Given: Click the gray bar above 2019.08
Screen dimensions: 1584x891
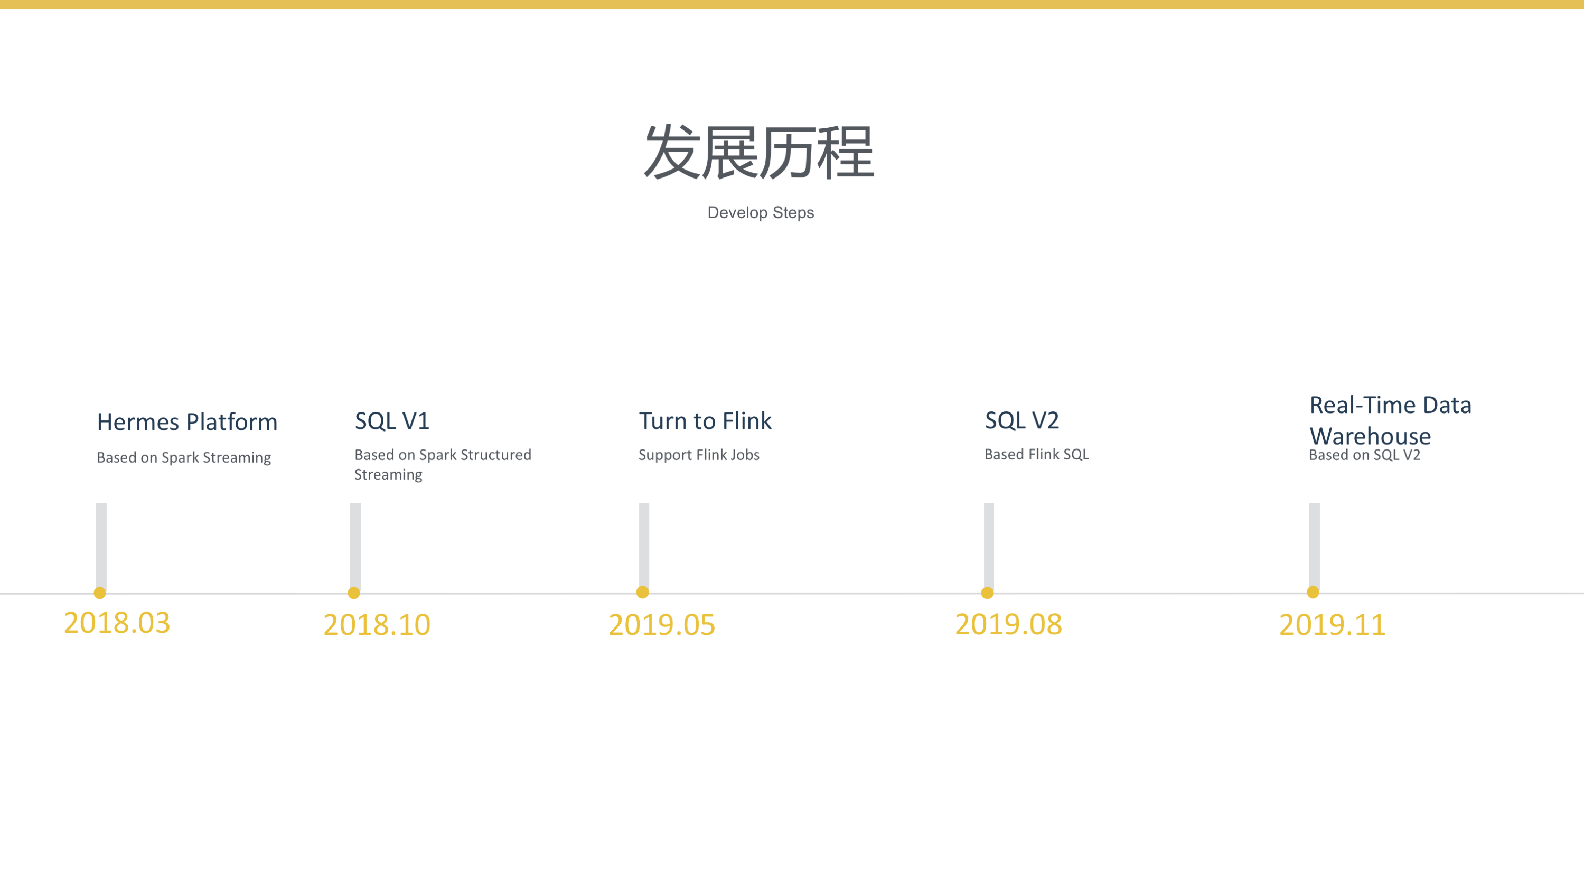Looking at the screenshot, I should pyautogui.click(x=989, y=546).
